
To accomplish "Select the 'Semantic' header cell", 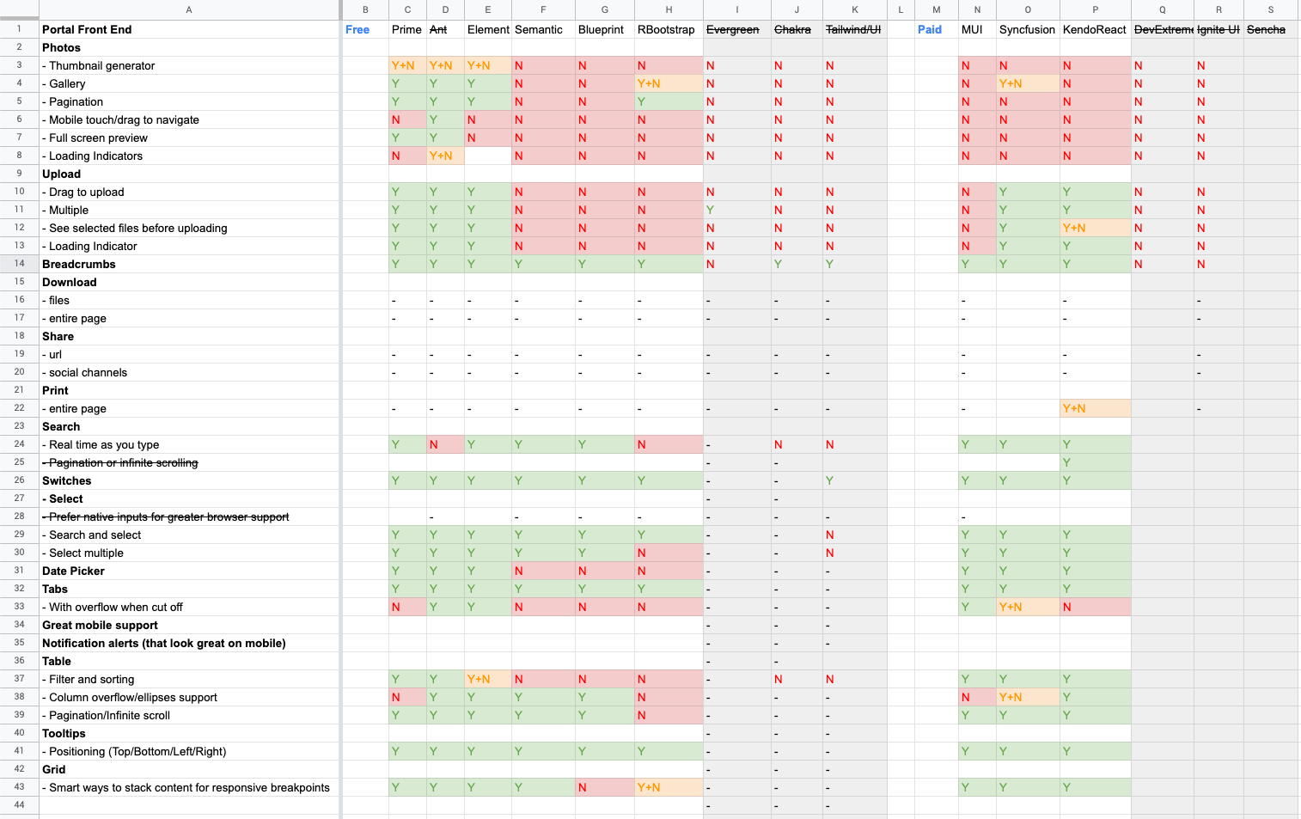I will 543,29.
